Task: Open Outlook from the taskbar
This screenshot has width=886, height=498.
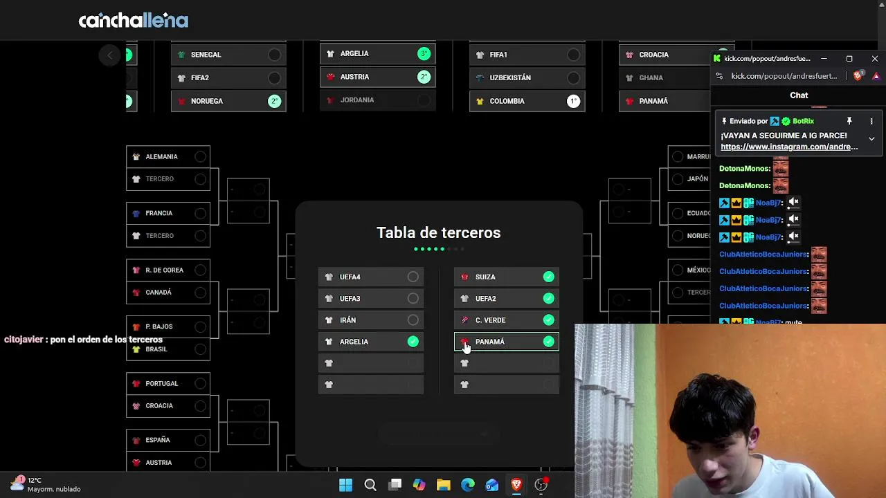Action: pyautogui.click(x=492, y=485)
